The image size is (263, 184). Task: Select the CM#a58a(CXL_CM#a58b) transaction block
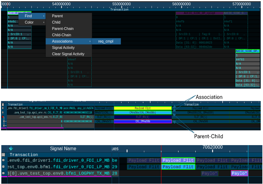pos(143,112)
